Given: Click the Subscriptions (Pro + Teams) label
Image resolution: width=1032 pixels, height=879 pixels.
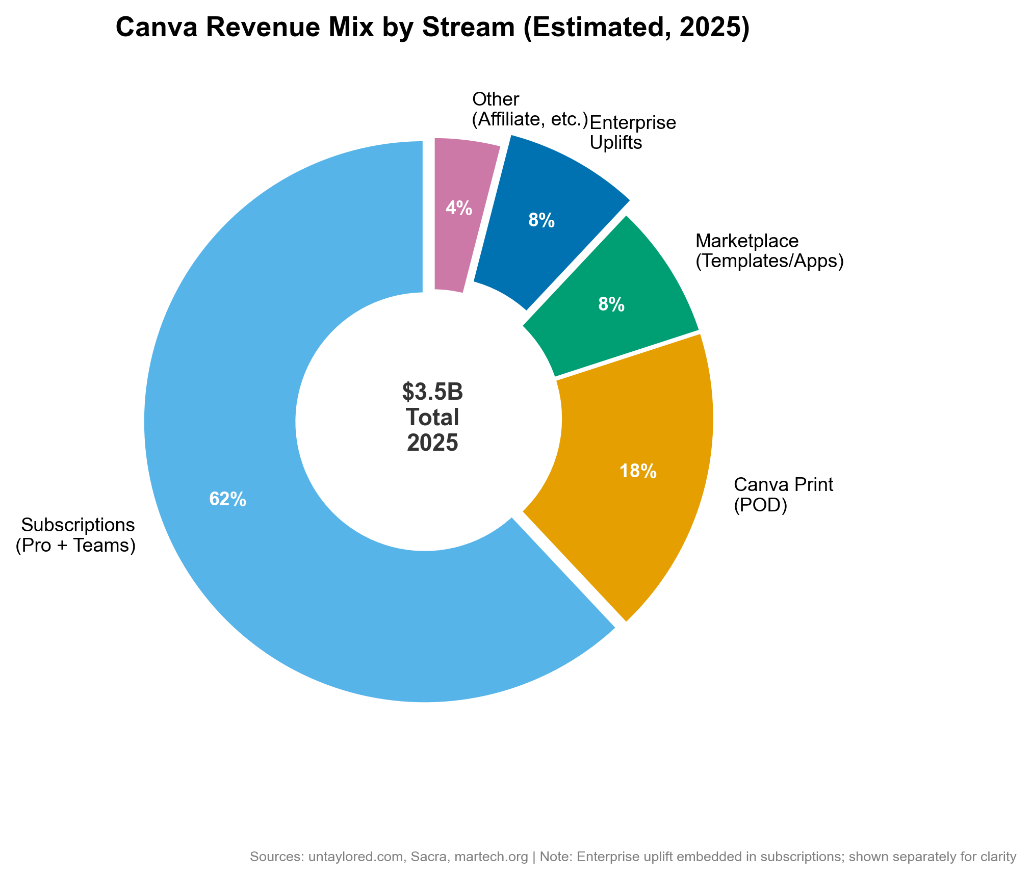Looking at the screenshot, I should click(75, 535).
